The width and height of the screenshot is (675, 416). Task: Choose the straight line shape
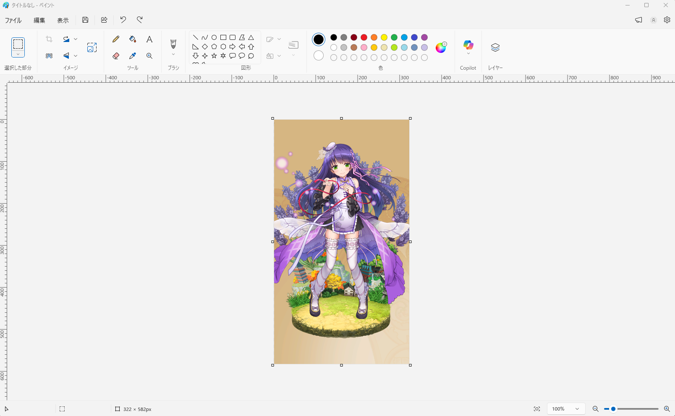[x=196, y=37]
